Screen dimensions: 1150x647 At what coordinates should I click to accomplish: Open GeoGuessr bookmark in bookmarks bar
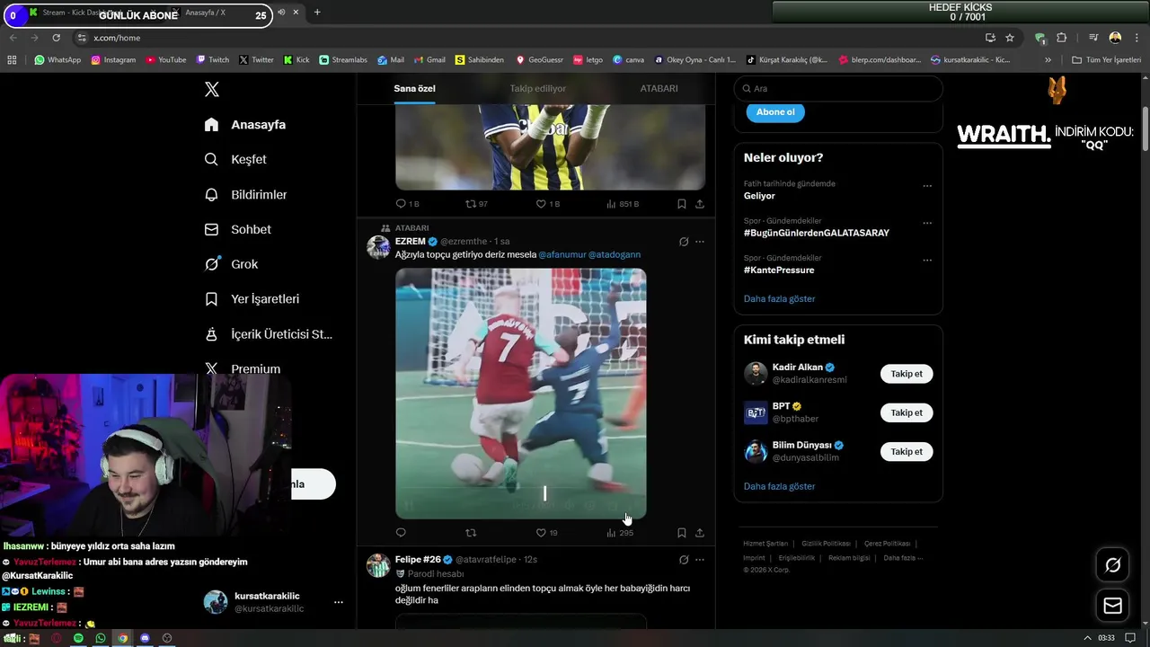click(539, 60)
